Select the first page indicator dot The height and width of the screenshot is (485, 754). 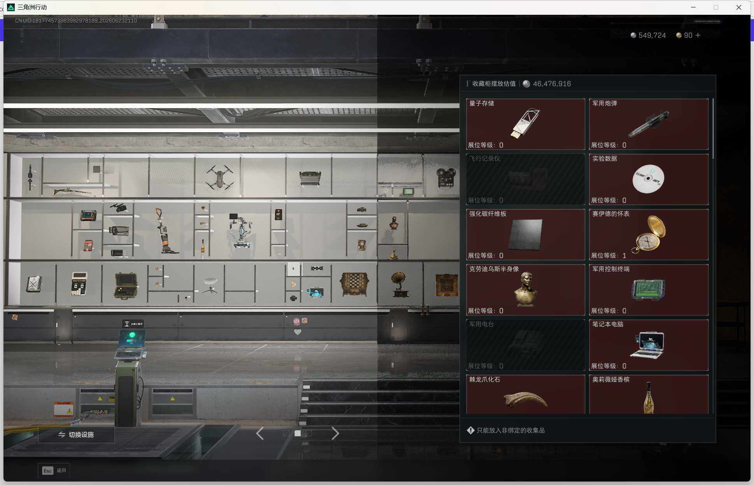pos(286,433)
